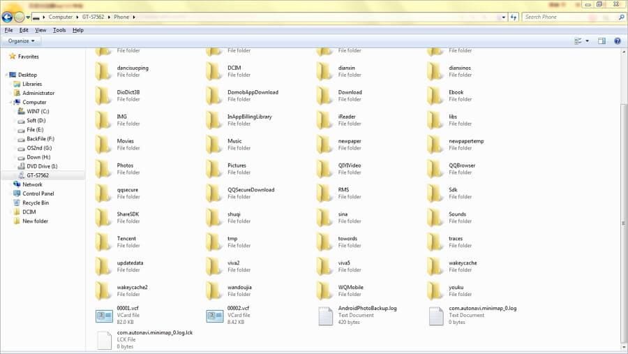Screen dimensions: 628x354
Task: Open the Tools menu
Action: pos(59,30)
